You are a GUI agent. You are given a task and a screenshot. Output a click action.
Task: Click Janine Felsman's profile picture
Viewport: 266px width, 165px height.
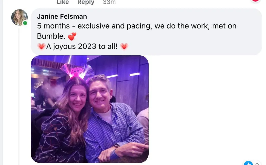19,17
